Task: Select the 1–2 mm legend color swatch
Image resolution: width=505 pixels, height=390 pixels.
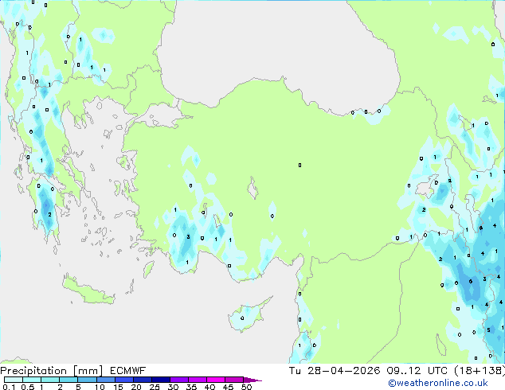Action: click(x=50, y=380)
